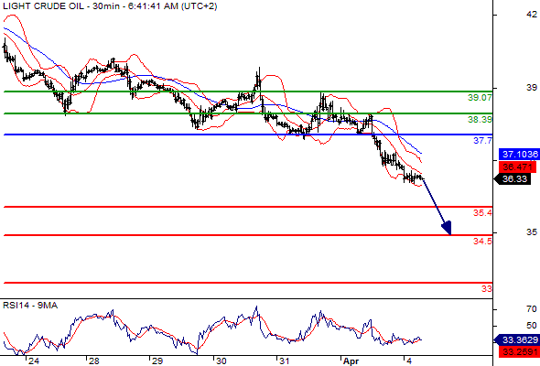Select the Apr date marker on axis
The height and width of the screenshot is (366, 540).
(x=351, y=361)
